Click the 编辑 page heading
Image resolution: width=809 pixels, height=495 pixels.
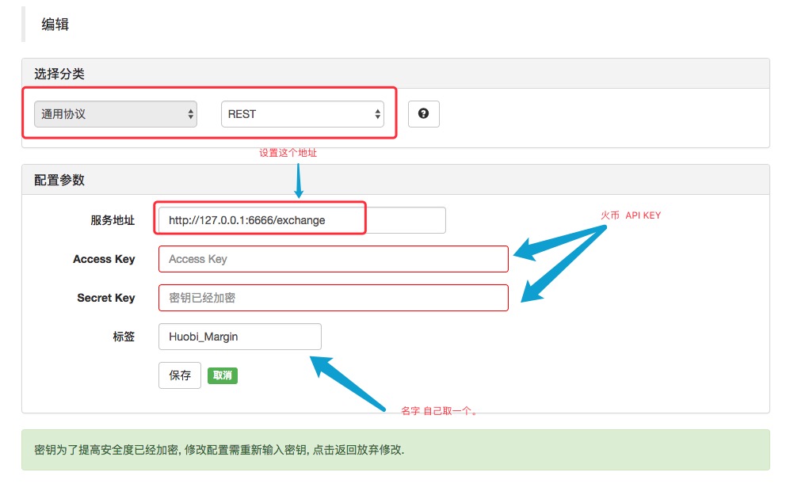(55, 25)
